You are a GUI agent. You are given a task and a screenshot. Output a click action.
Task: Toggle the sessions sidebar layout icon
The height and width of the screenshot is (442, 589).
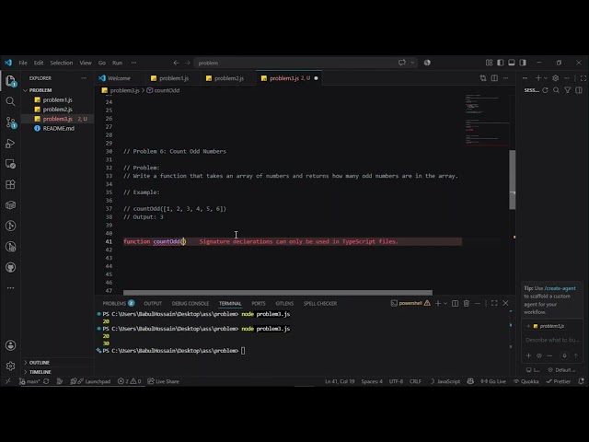tap(579, 90)
